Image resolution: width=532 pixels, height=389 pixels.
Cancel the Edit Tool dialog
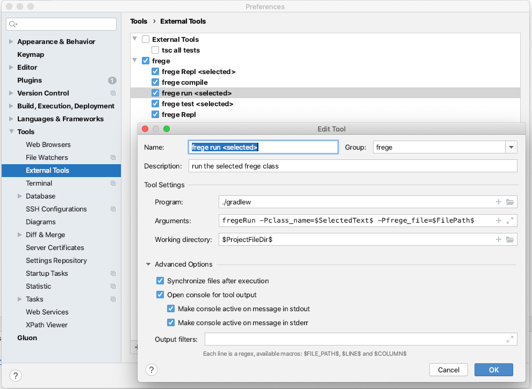(448, 370)
